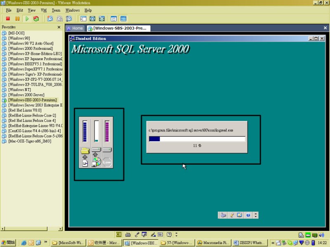Click the Reset virtual machine icon
This screenshot has height=247, width=330.
[36, 19]
